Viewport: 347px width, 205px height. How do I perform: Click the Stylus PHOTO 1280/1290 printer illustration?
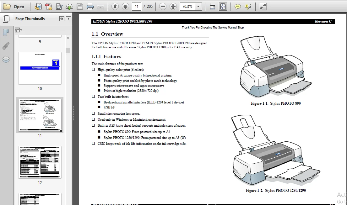click(x=276, y=150)
